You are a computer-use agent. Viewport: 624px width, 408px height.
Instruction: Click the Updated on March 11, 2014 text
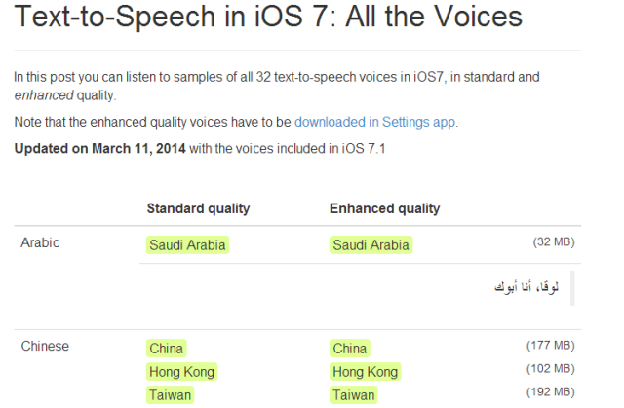click(99, 149)
